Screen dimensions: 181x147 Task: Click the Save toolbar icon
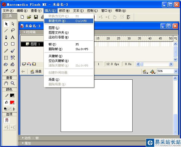36,17
